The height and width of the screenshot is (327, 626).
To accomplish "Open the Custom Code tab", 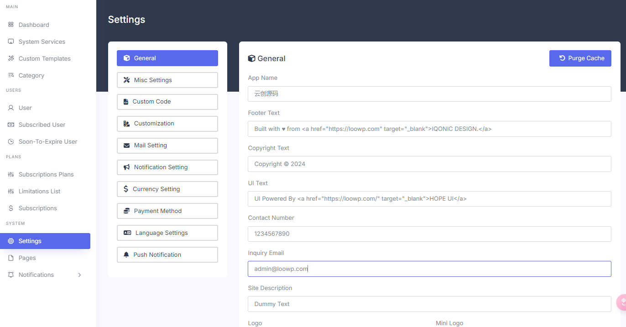I will 167,102.
